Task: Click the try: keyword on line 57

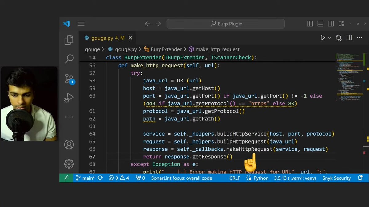Action: pos(137,73)
